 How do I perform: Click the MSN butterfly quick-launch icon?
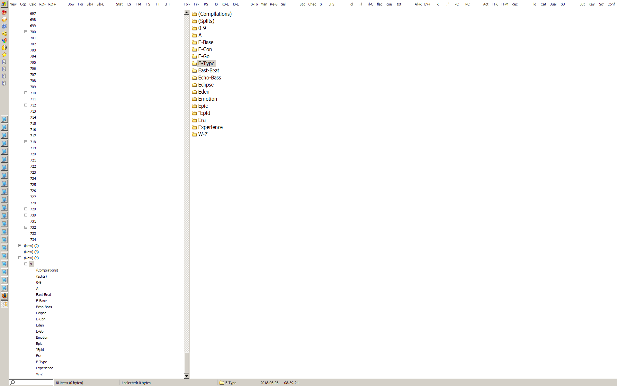click(4, 41)
